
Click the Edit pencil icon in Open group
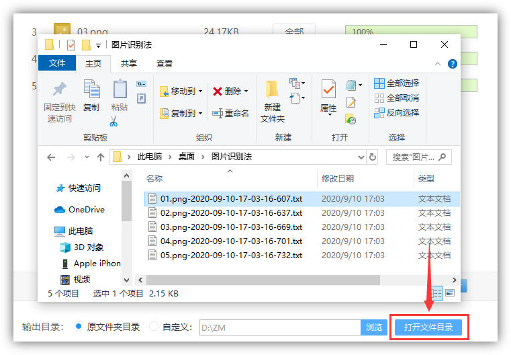351,102
